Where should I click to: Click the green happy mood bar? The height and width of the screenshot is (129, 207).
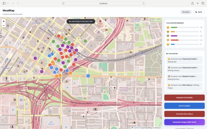[174, 27]
